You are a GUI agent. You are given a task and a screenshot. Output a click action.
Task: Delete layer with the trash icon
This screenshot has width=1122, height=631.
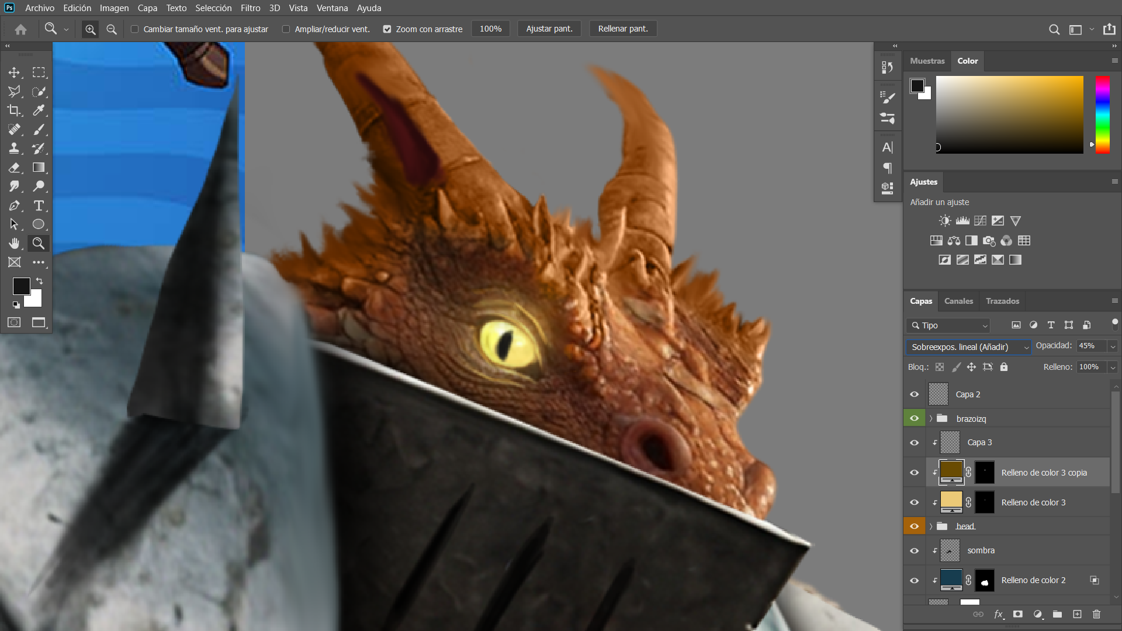(1096, 614)
